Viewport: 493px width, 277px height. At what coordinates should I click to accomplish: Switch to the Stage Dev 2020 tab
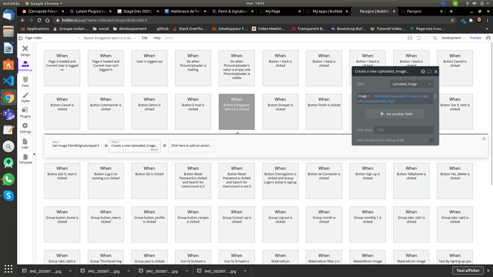coord(138,11)
